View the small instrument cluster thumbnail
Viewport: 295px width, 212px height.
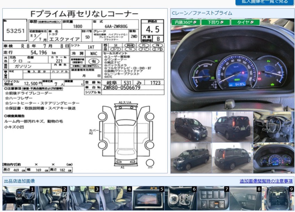coord(274,158)
